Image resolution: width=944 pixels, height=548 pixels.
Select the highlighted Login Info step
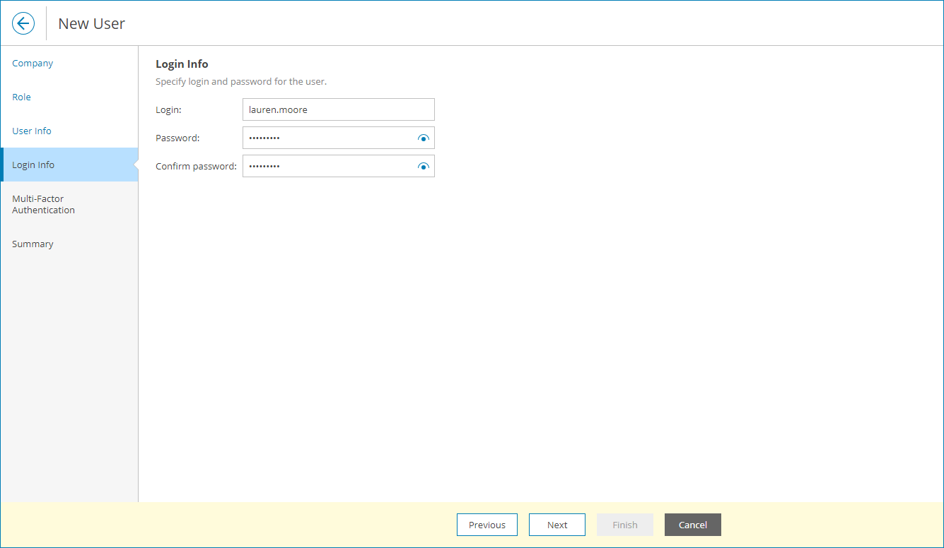[x=33, y=165]
